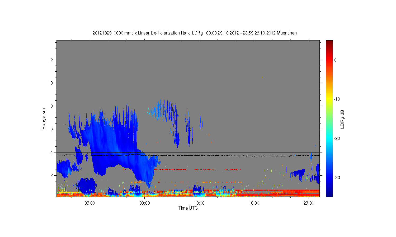Click the colorbar -30 dB label
396x237 pixels.
(337, 178)
